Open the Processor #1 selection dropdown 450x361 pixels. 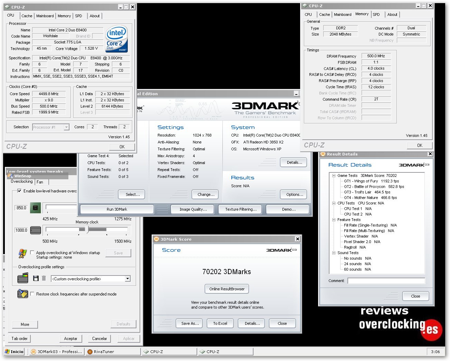(x=66, y=127)
